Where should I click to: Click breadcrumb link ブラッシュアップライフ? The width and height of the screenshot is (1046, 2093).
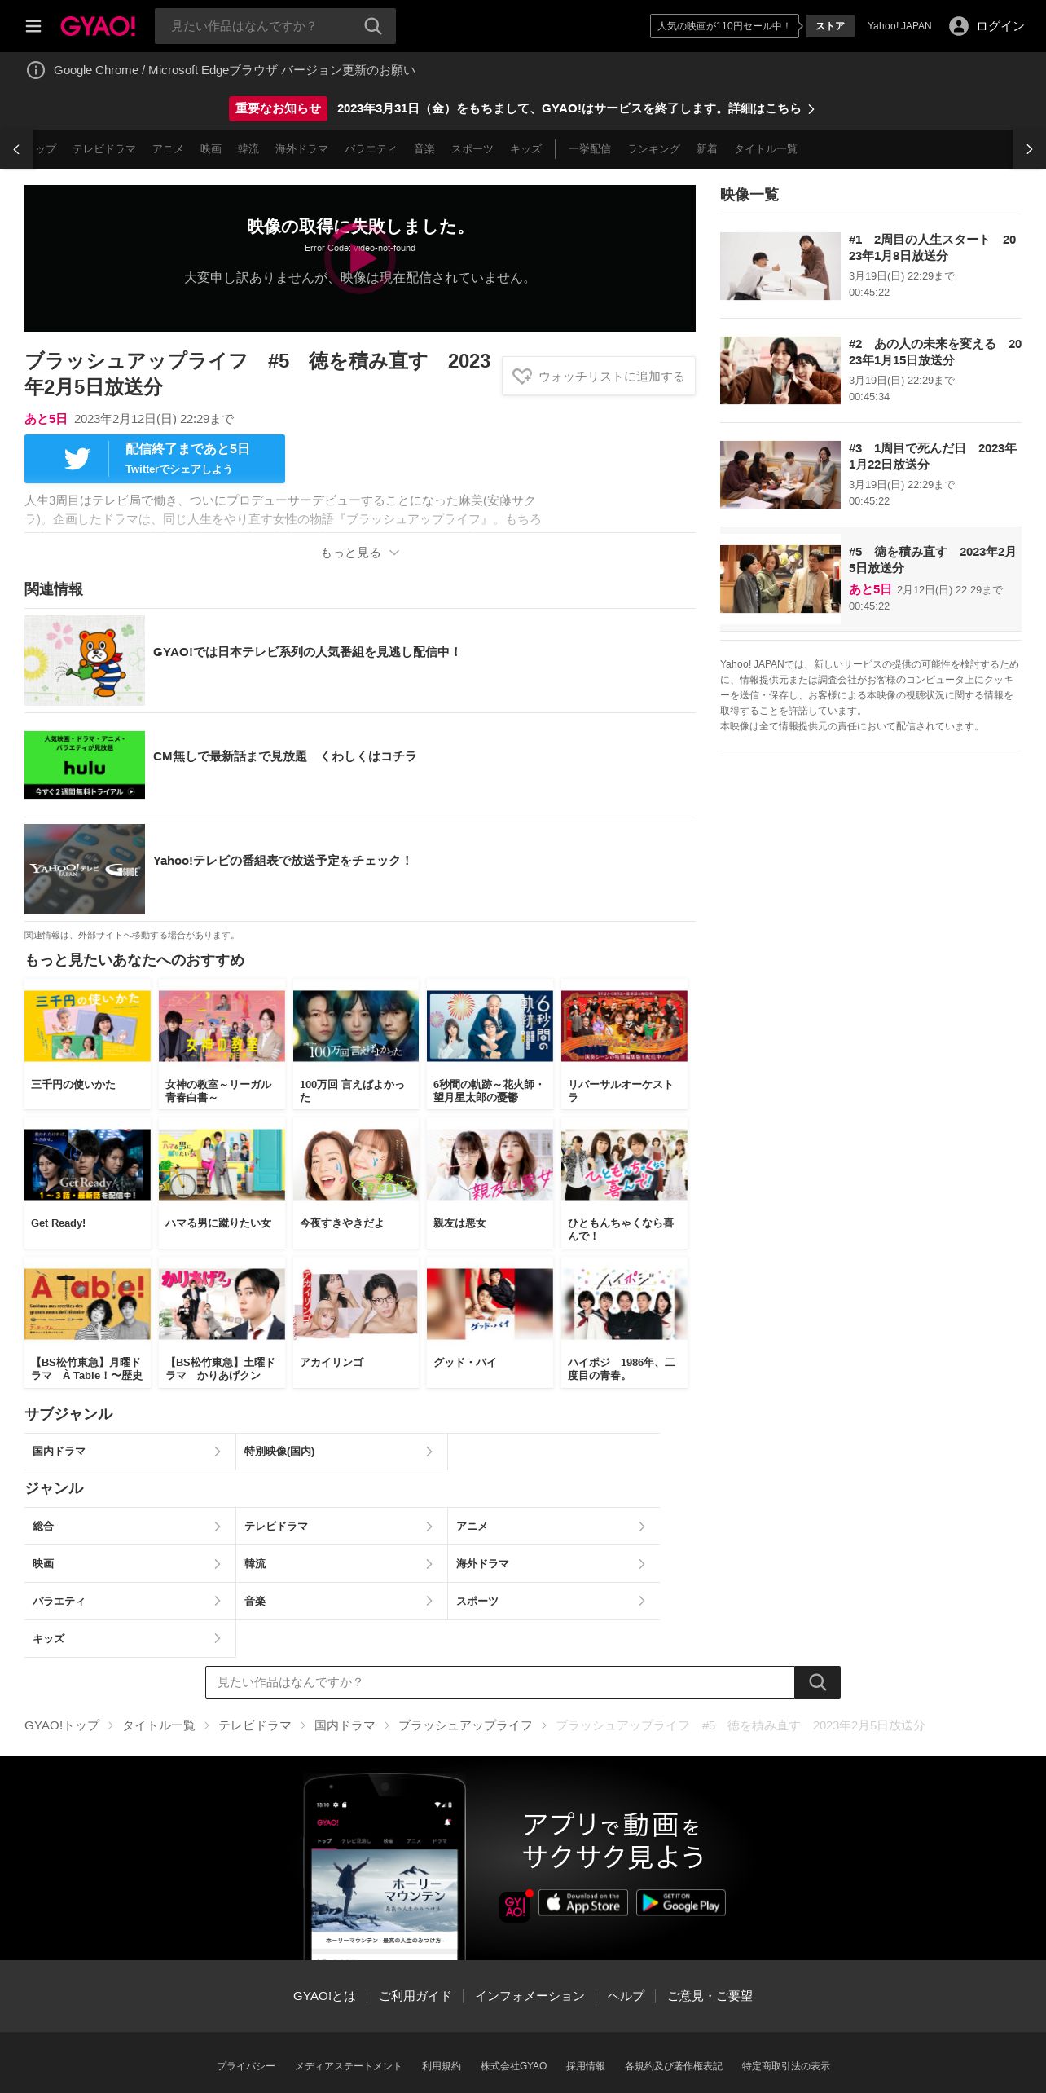point(465,1725)
